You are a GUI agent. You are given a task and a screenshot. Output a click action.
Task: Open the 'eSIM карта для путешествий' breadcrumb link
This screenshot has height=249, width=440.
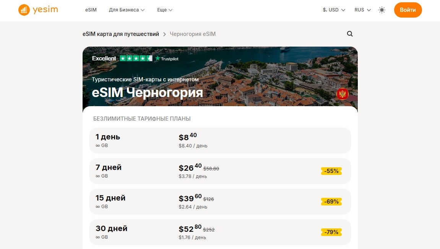point(121,34)
